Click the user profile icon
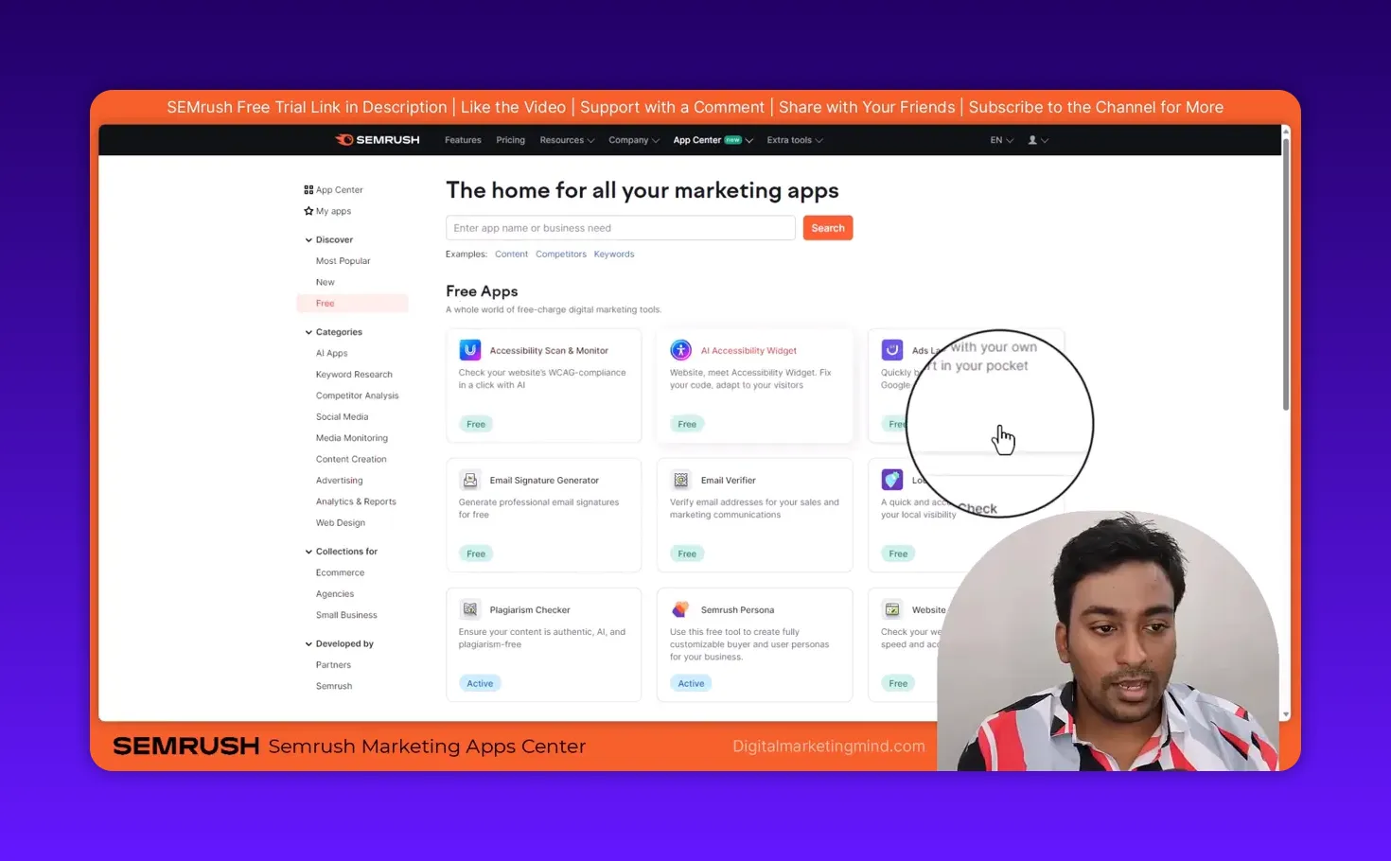This screenshot has width=1391, height=861. point(1030,139)
